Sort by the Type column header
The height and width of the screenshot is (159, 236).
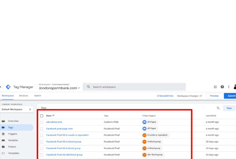106,116
